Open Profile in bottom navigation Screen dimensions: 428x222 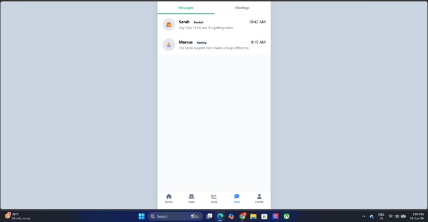point(259,199)
